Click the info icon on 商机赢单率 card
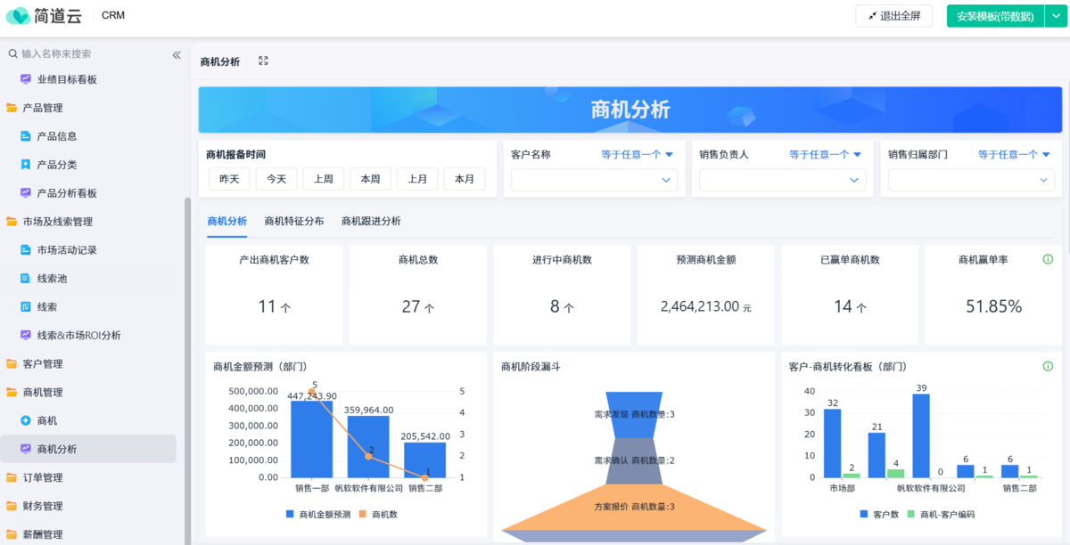 click(x=1048, y=259)
